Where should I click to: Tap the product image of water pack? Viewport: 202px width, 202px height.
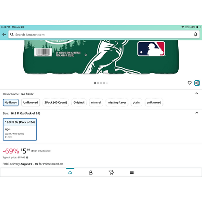click(101, 57)
